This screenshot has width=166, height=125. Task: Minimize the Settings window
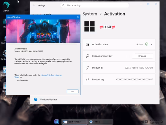point(141,4)
